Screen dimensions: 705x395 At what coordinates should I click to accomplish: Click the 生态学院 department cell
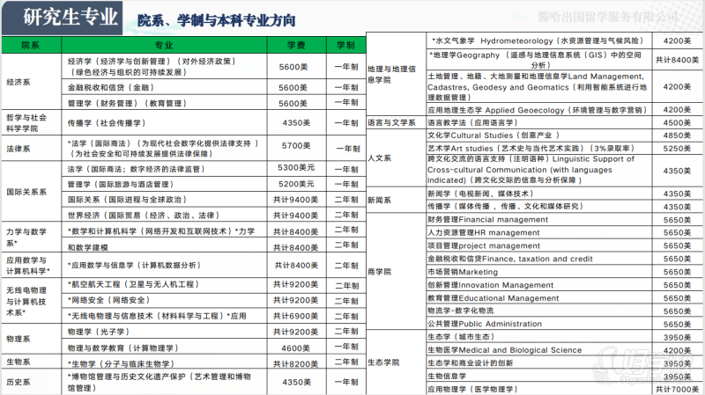pyautogui.click(x=383, y=362)
